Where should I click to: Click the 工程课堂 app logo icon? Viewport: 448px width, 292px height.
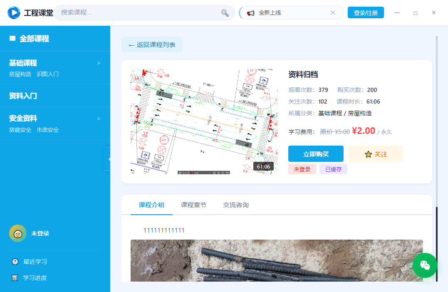[x=14, y=12]
